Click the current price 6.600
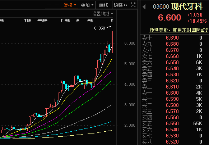 click(169, 18)
